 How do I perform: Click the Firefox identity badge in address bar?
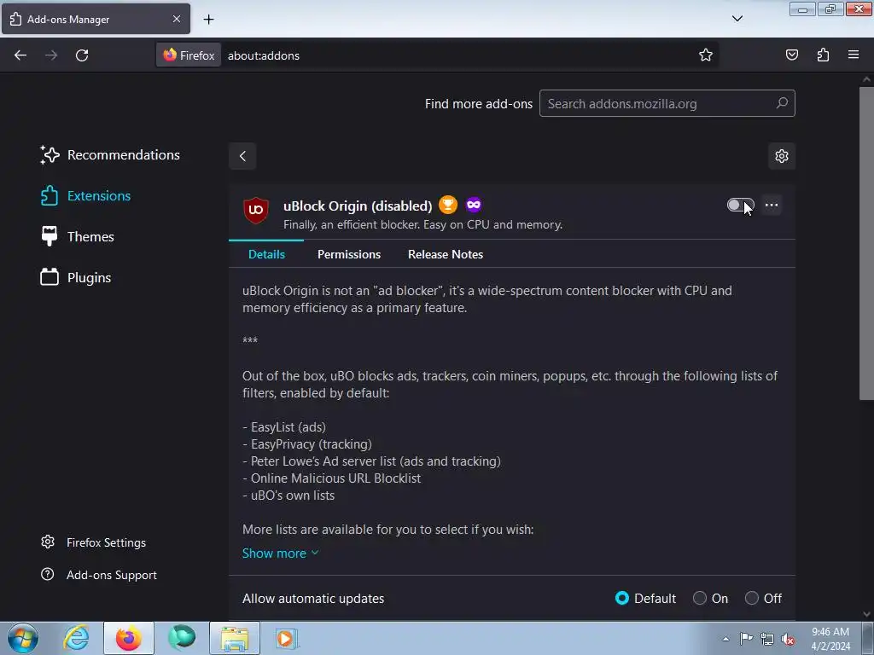pos(189,55)
